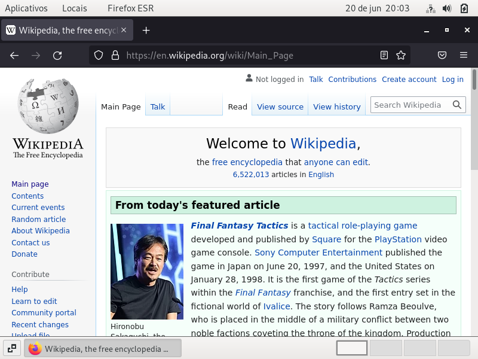
Task: Bookmark this page with the star icon
Action: tap(401, 55)
